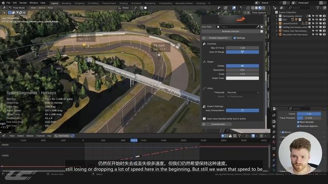Toggle Follow Cam Hennessey eye visibility
Screen dimensions: 328x184
[x=317, y=31]
